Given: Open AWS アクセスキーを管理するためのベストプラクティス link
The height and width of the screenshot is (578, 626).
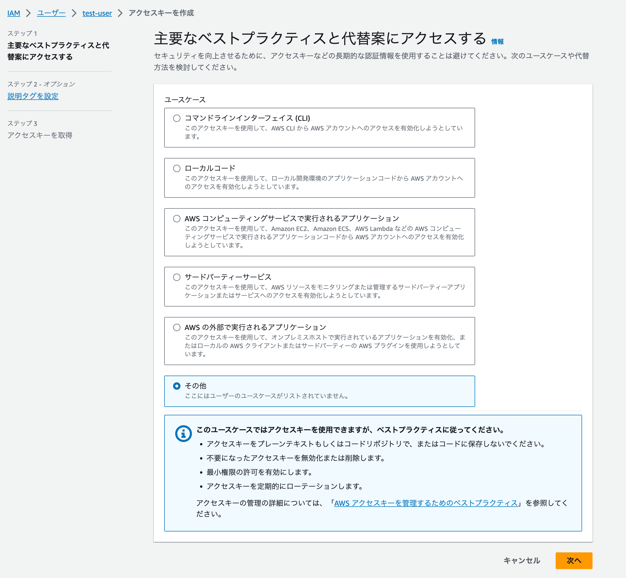Looking at the screenshot, I should click(x=426, y=503).
